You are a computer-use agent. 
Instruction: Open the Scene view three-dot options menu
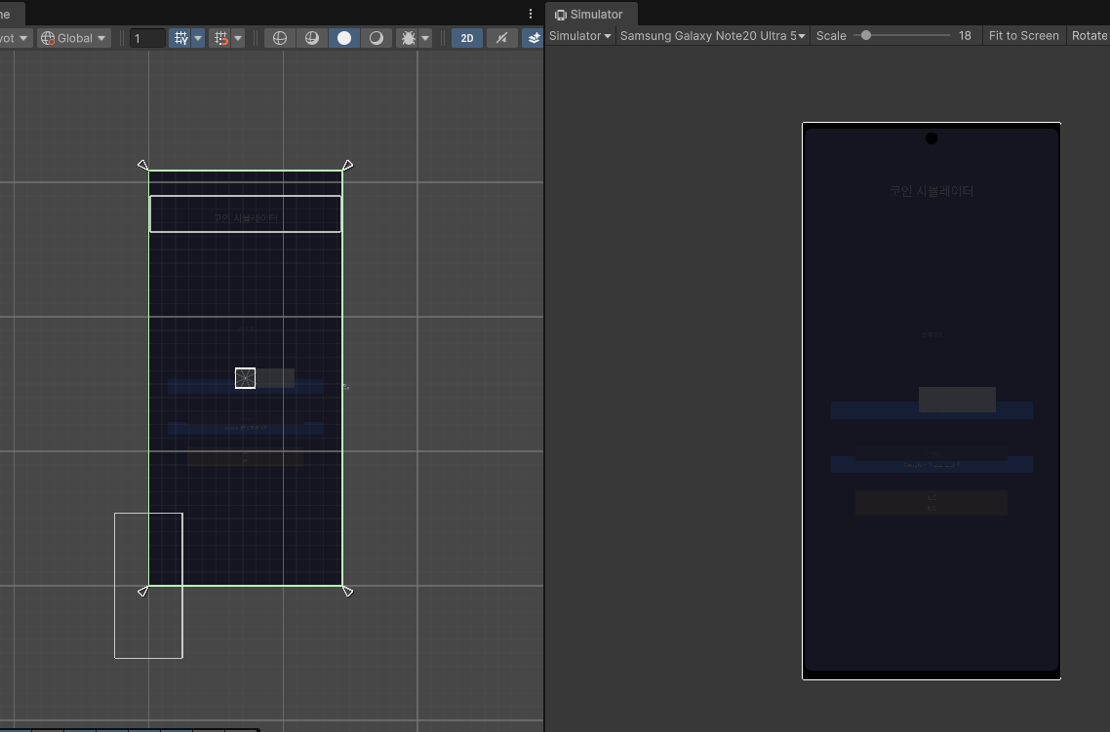click(531, 14)
